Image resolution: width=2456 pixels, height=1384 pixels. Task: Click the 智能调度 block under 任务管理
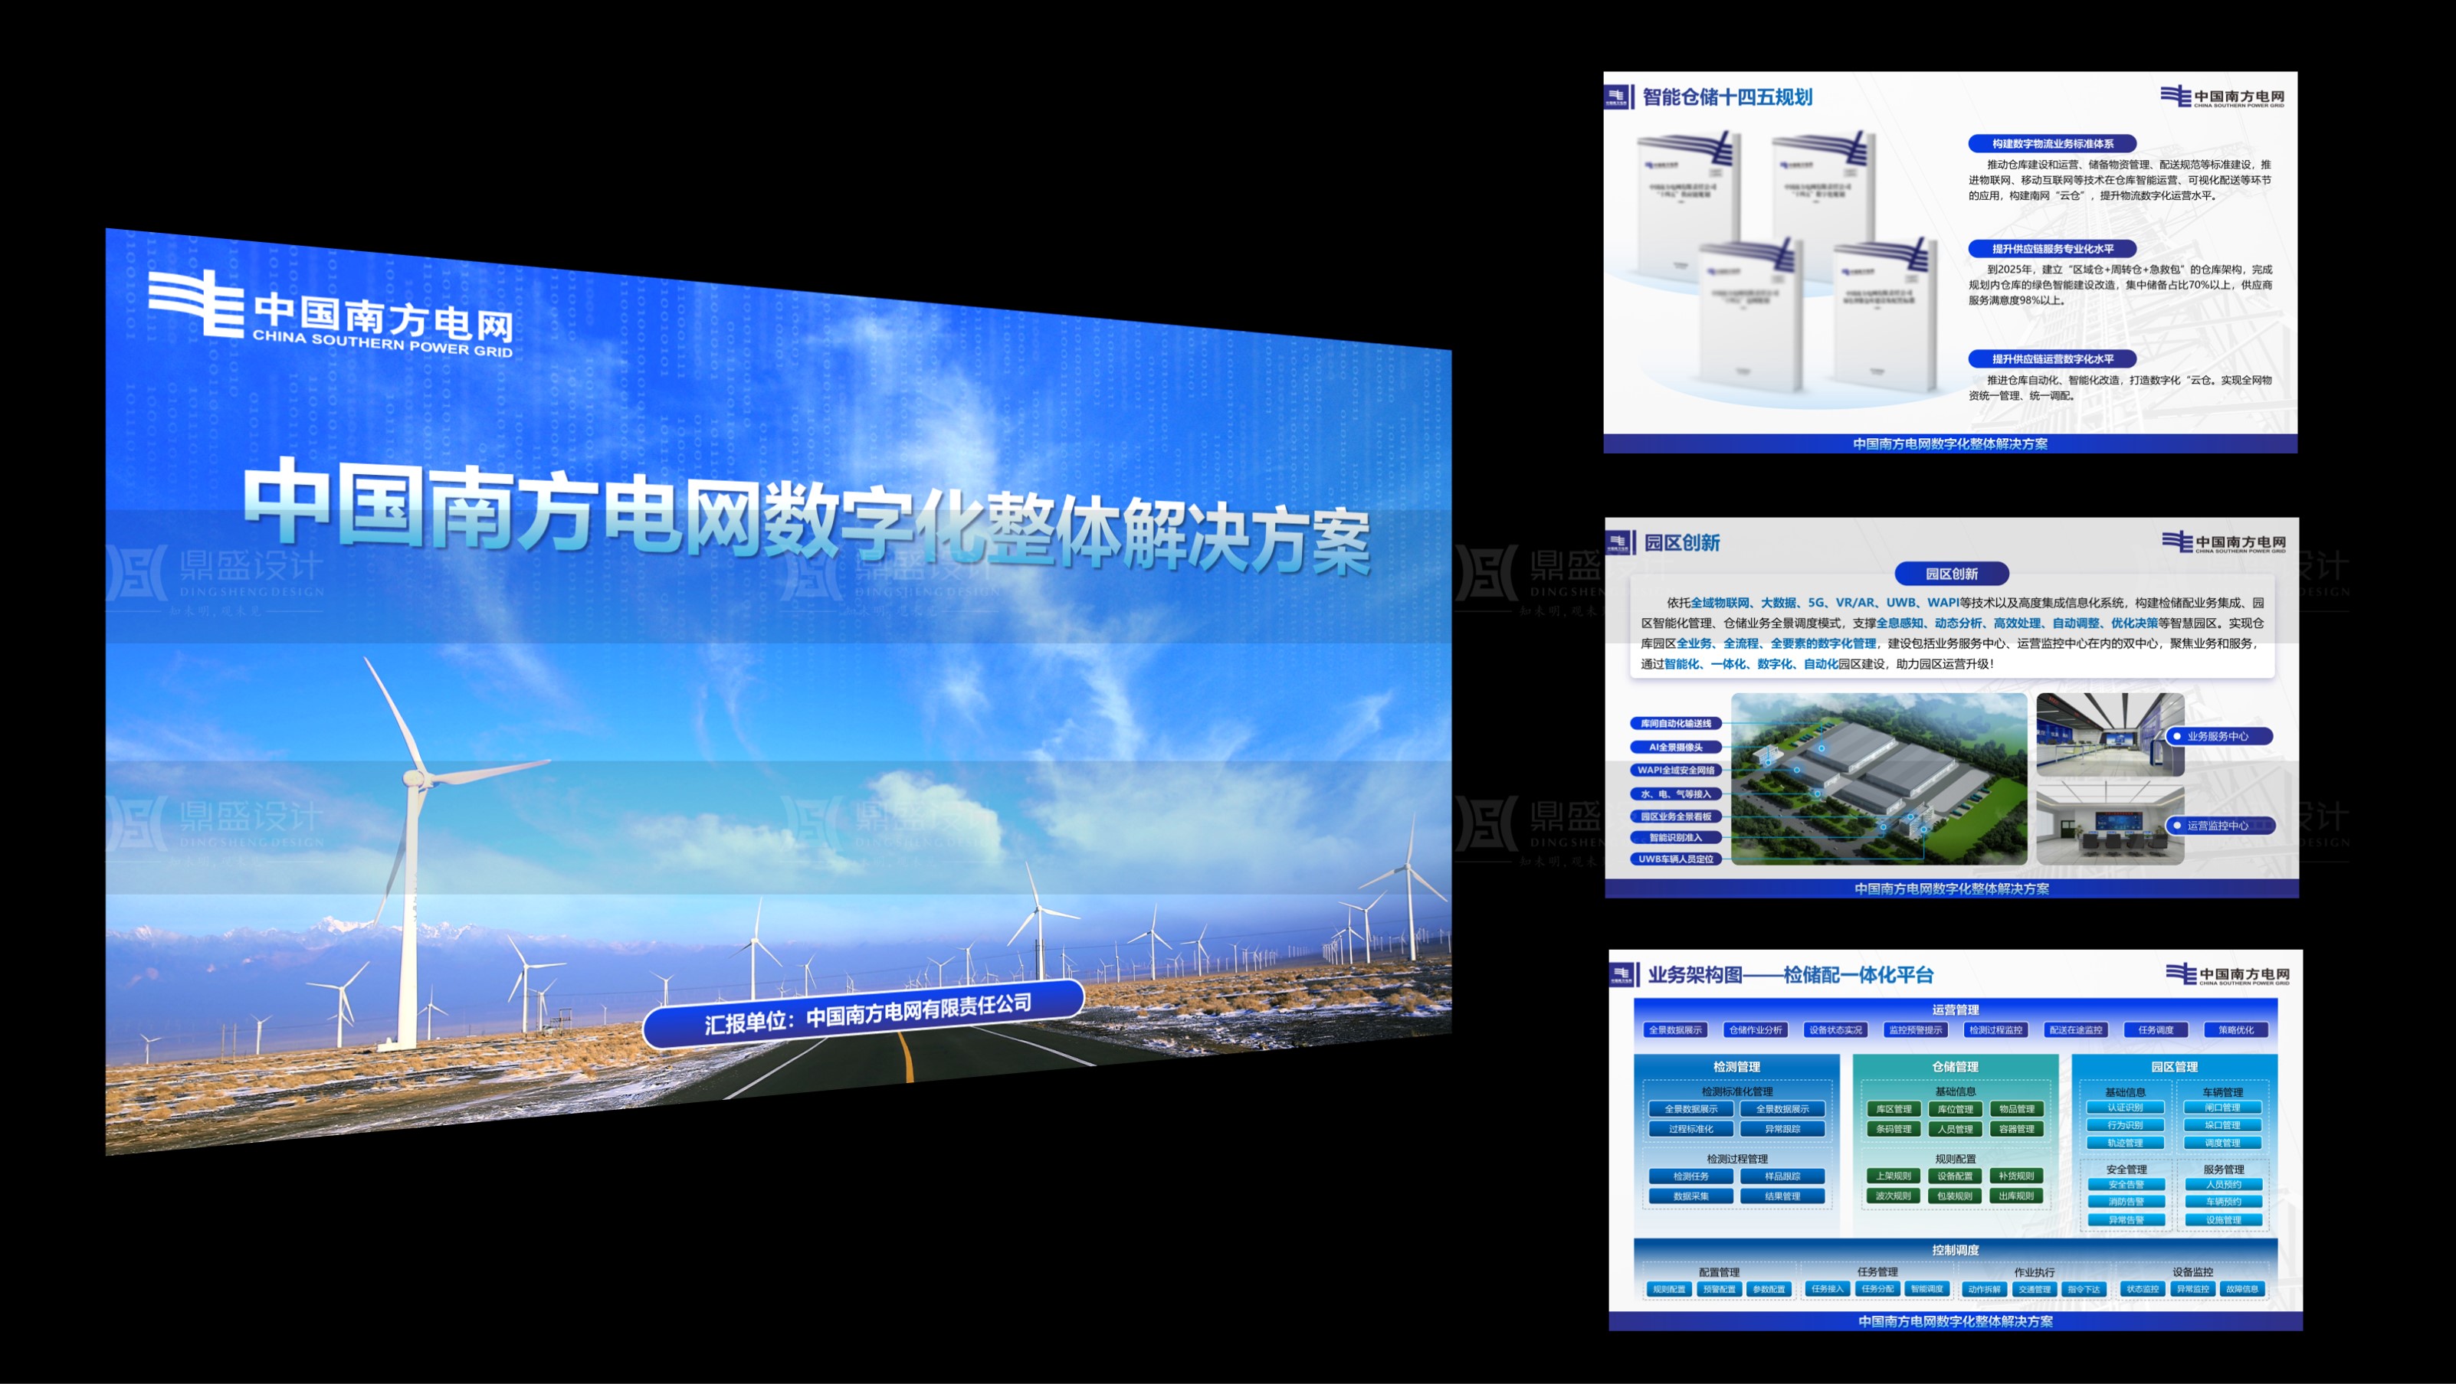pos(1926,1289)
